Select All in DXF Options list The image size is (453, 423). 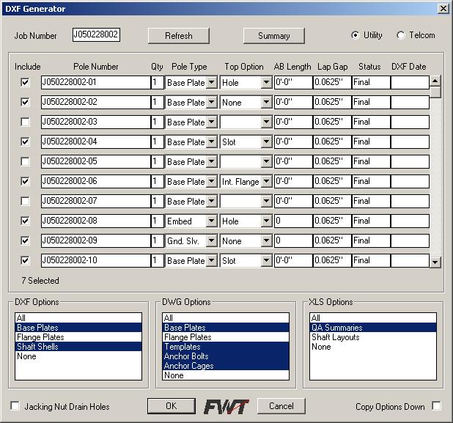tap(78, 318)
